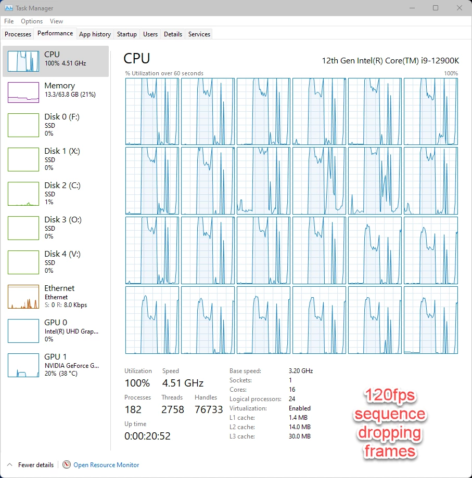Switch to the Services tab
This screenshot has width=472, height=478.
pos(199,34)
